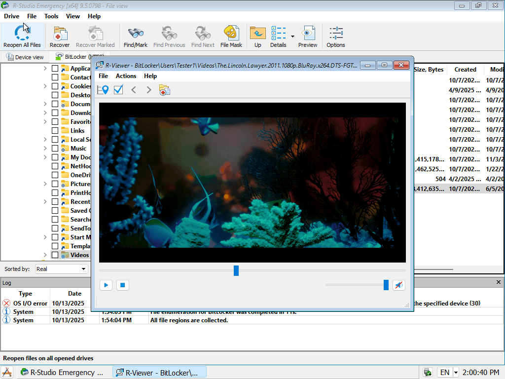
Task: Click the Date column header in Log
Action: (x=74, y=294)
